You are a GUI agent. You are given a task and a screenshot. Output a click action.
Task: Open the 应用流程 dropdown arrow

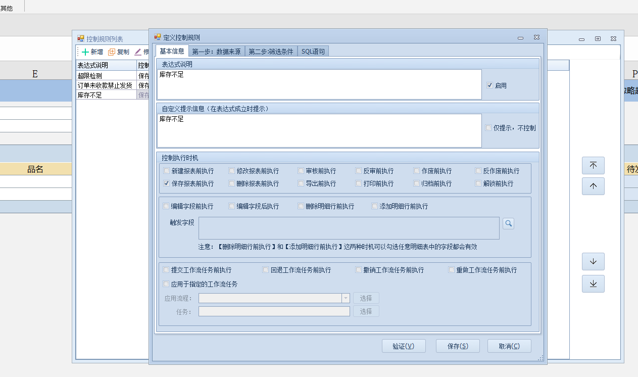pyautogui.click(x=346, y=298)
